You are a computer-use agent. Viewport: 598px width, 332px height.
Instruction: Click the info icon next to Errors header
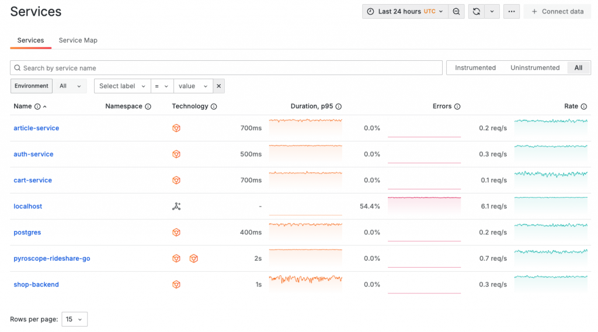click(x=457, y=106)
